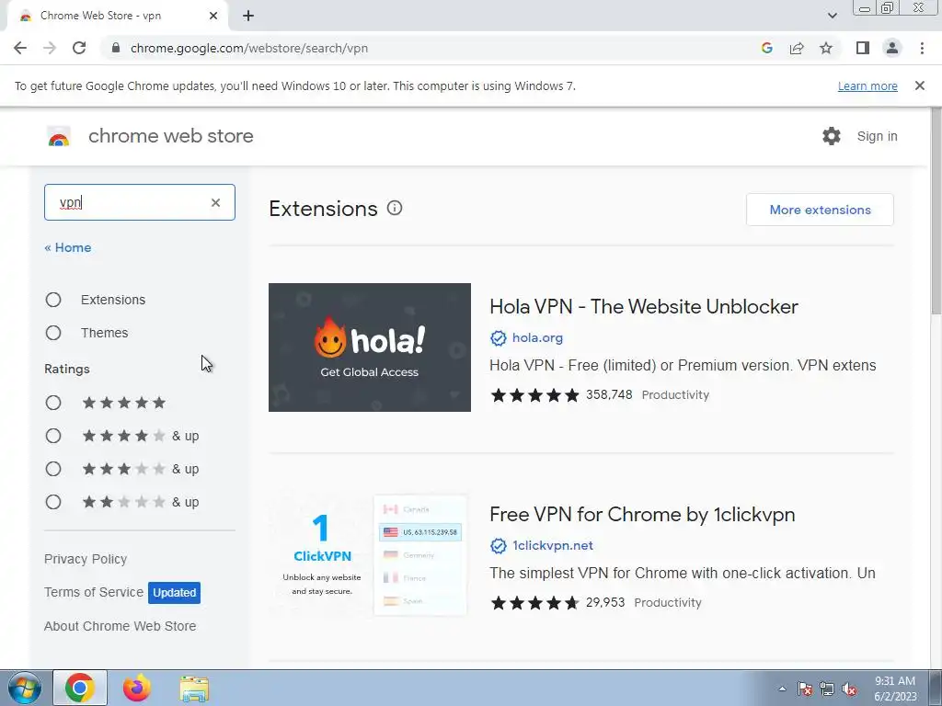Viewport: 942px width, 706px height.
Task: Click the forward navigation arrow
Action: (x=50, y=48)
